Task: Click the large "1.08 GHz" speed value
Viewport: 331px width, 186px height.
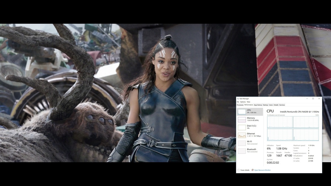Action: [x=281, y=148]
